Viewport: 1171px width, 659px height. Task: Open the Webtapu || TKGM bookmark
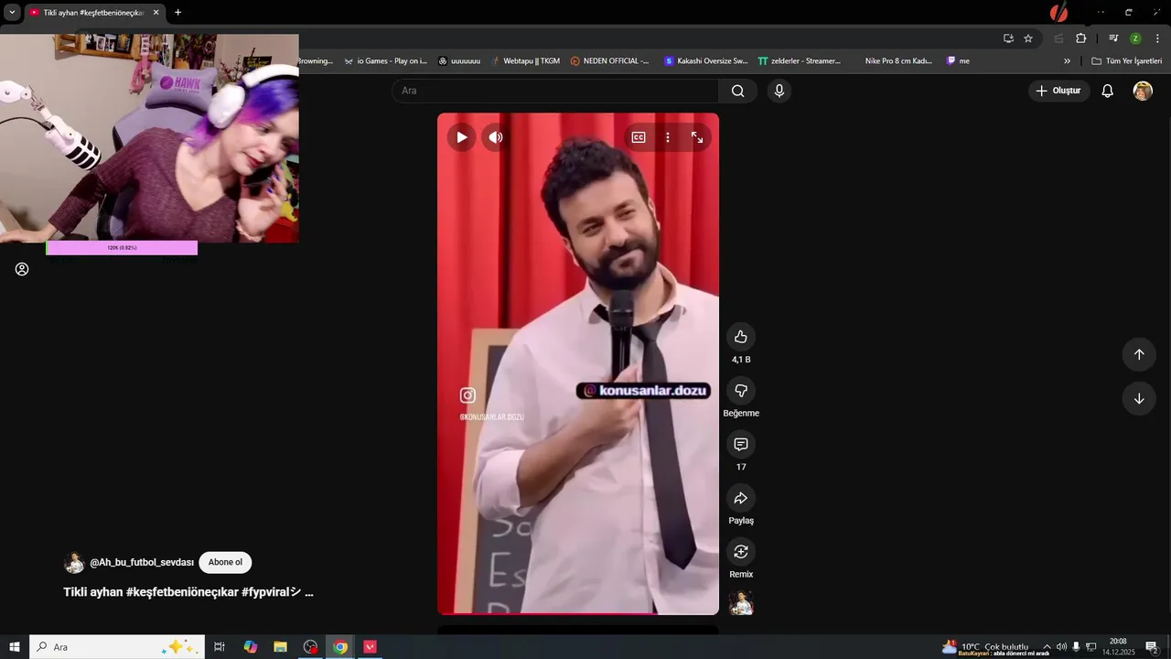pyautogui.click(x=524, y=61)
